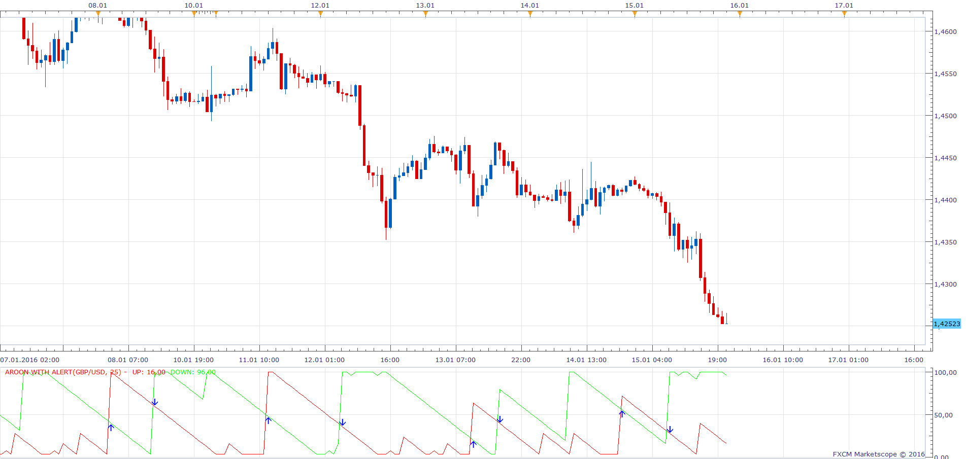The height and width of the screenshot is (459, 966).
Task: Click the 50,00 Aroon scale label
Action: pos(944,415)
